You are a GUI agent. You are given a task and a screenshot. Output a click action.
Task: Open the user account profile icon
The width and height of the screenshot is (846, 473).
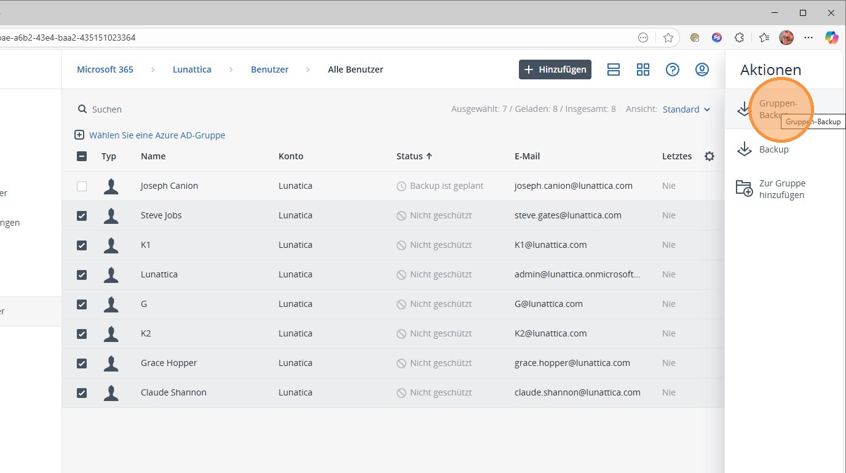pyautogui.click(x=702, y=70)
